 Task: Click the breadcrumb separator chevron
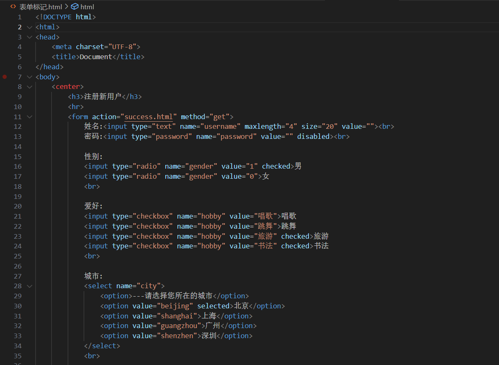66,6
